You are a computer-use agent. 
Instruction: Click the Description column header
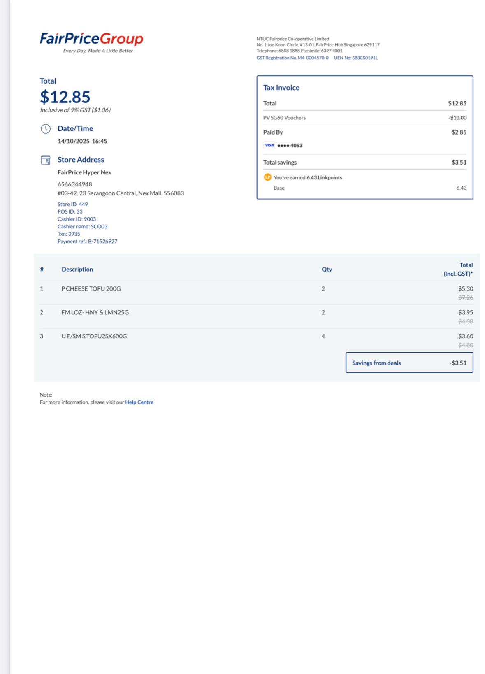coord(77,270)
